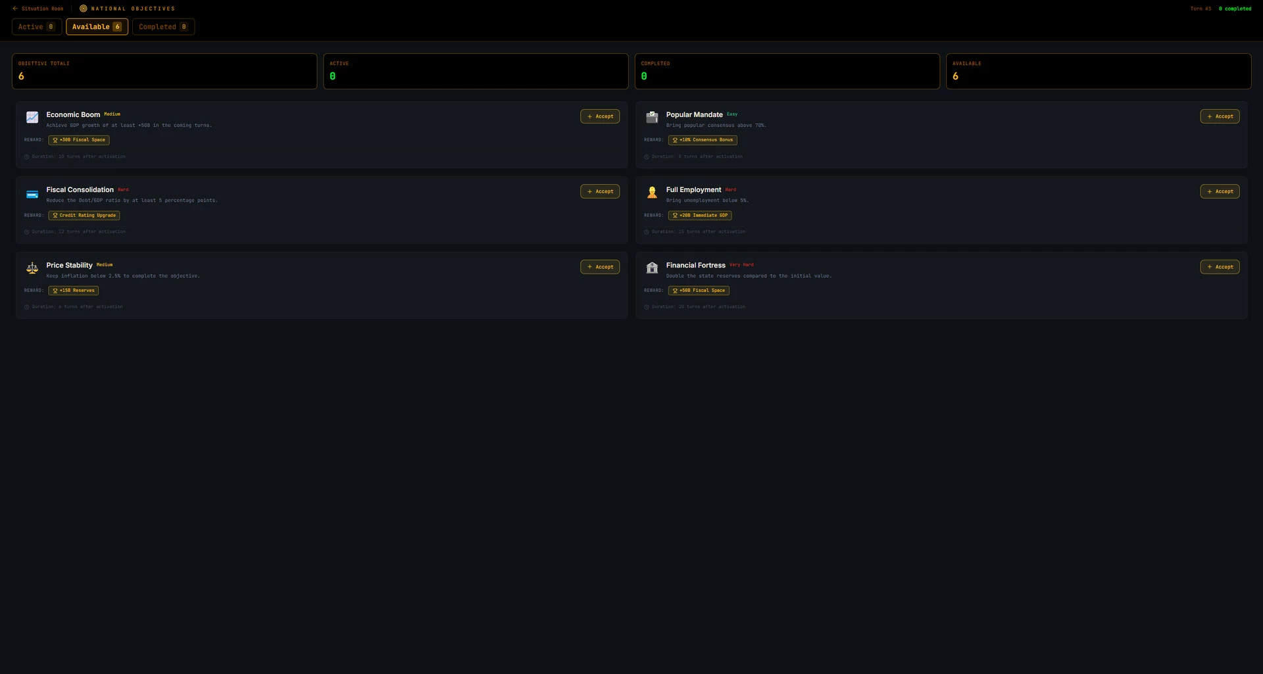Accept the Fiscal Consolidation objective
Screen dimensions: 1263x674
click(600, 191)
